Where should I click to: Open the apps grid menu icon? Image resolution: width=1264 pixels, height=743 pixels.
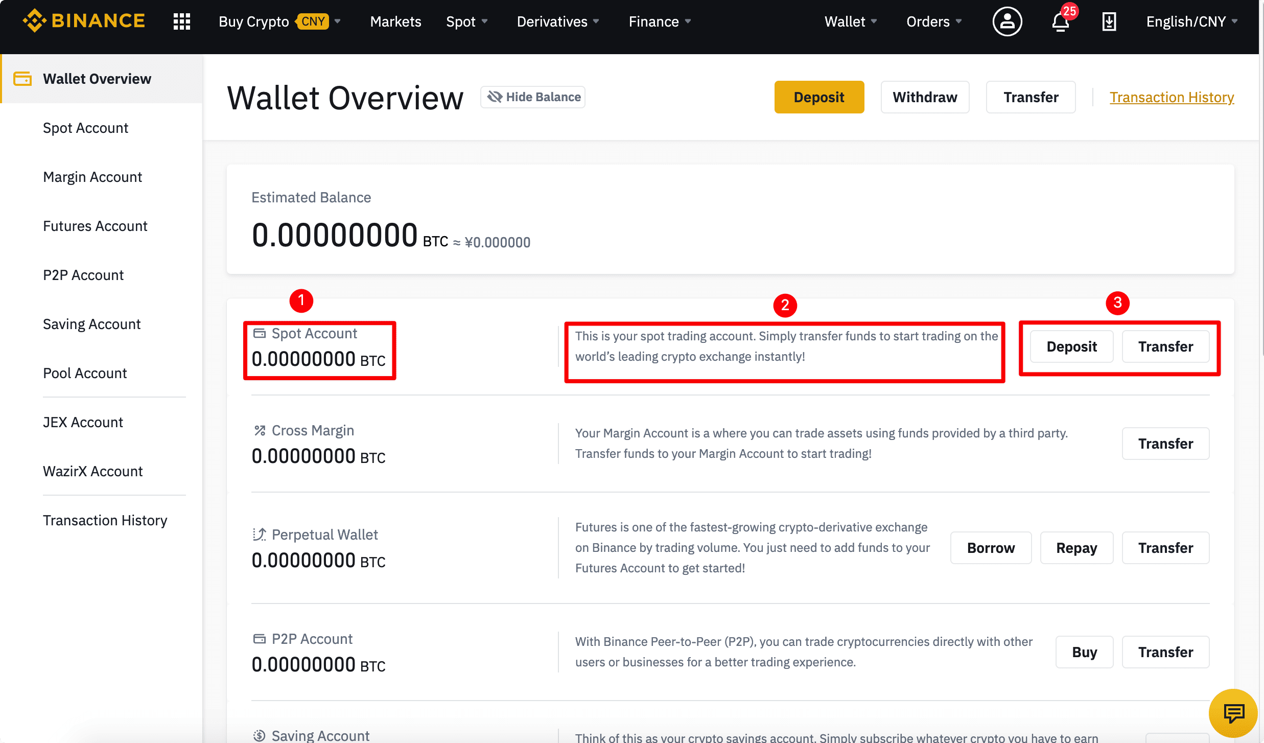(x=182, y=21)
